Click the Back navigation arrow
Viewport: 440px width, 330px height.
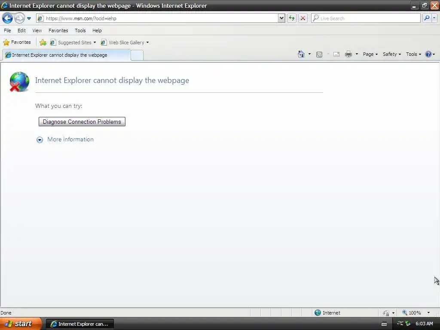pyautogui.click(x=8, y=18)
